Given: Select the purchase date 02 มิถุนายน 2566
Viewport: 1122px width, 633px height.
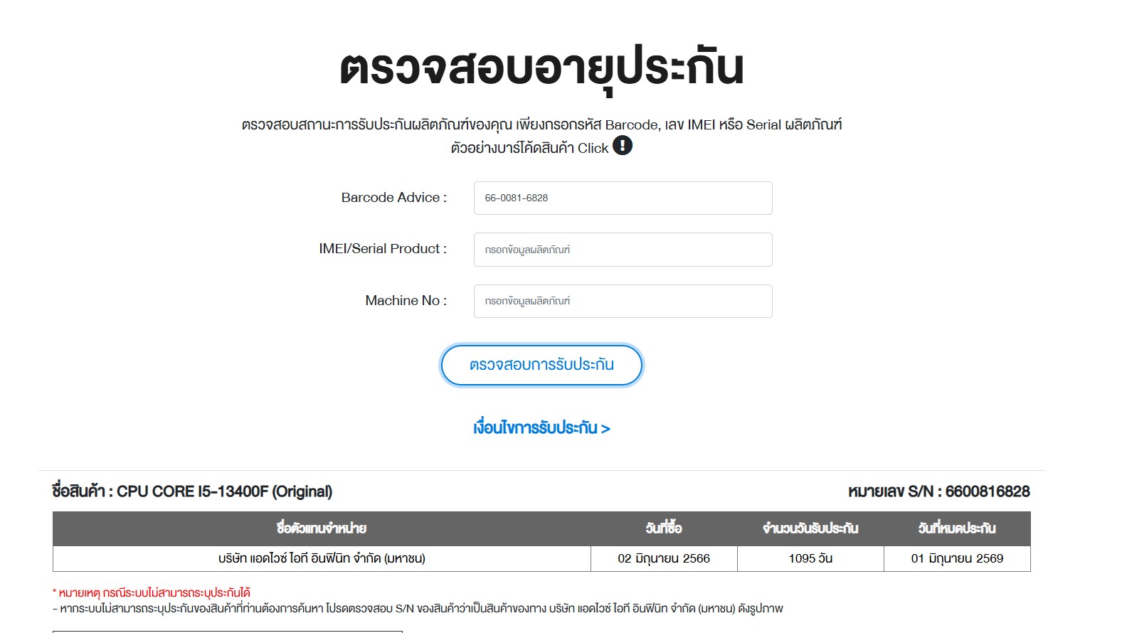Looking at the screenshot, I should [664, 558].
